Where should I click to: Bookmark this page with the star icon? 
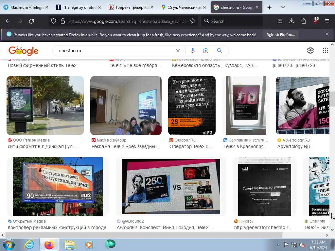193,21
